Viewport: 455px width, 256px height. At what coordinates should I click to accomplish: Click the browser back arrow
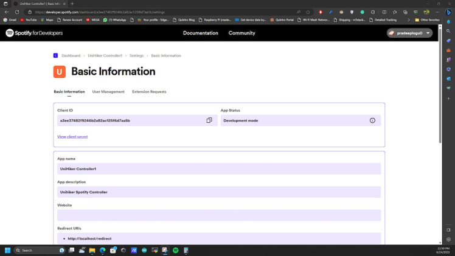(x=7, y=12)
